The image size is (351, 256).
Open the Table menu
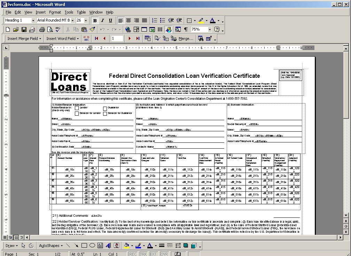81,12
